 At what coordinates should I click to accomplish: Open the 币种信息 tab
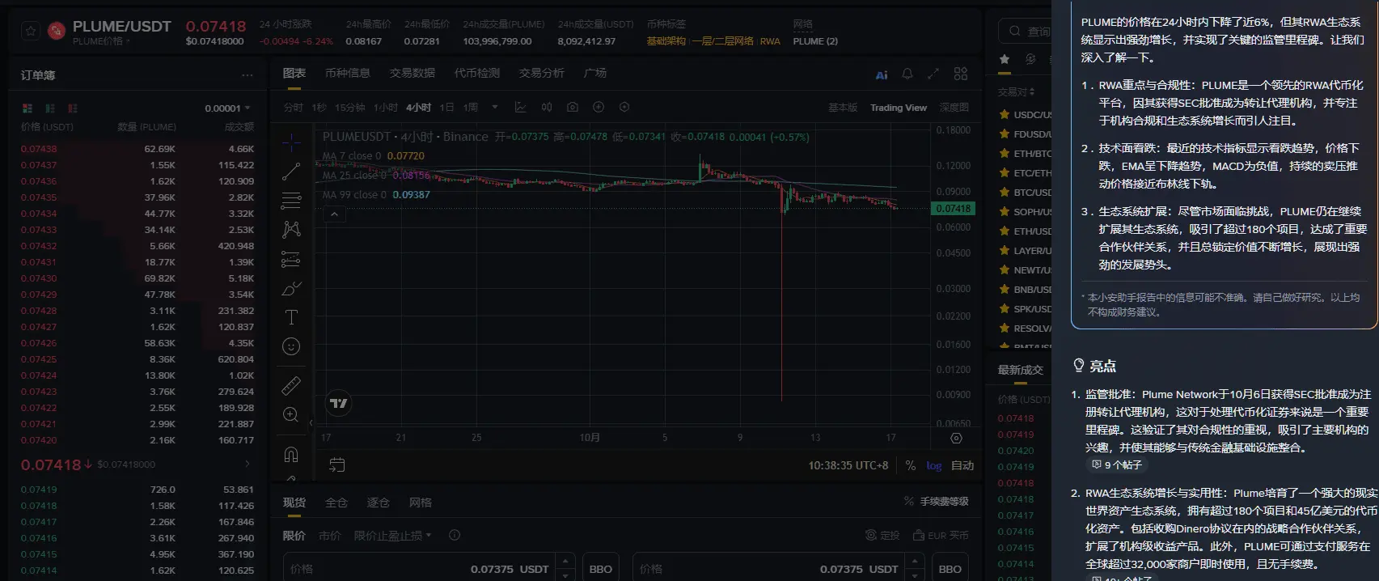348,73
